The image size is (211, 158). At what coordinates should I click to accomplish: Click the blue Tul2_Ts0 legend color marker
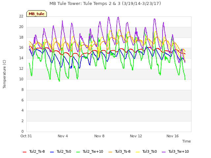[x=52, y=152]
